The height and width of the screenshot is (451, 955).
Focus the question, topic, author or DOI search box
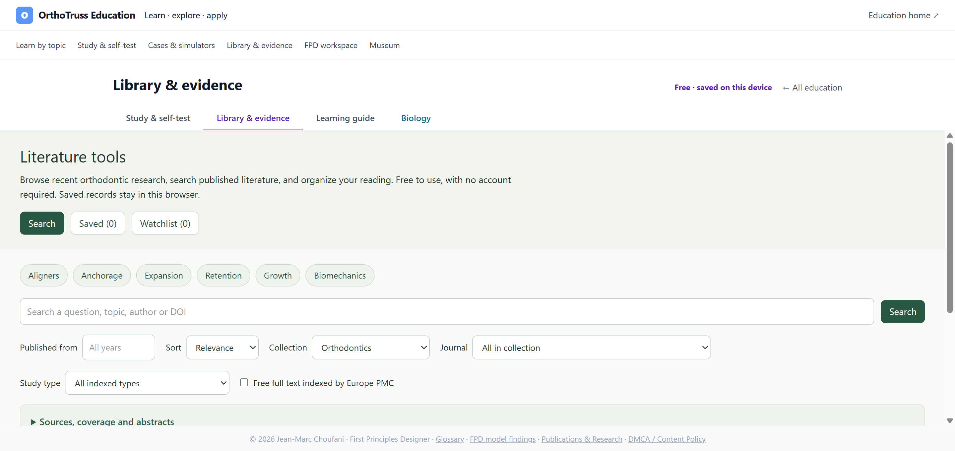pos(447,311)
